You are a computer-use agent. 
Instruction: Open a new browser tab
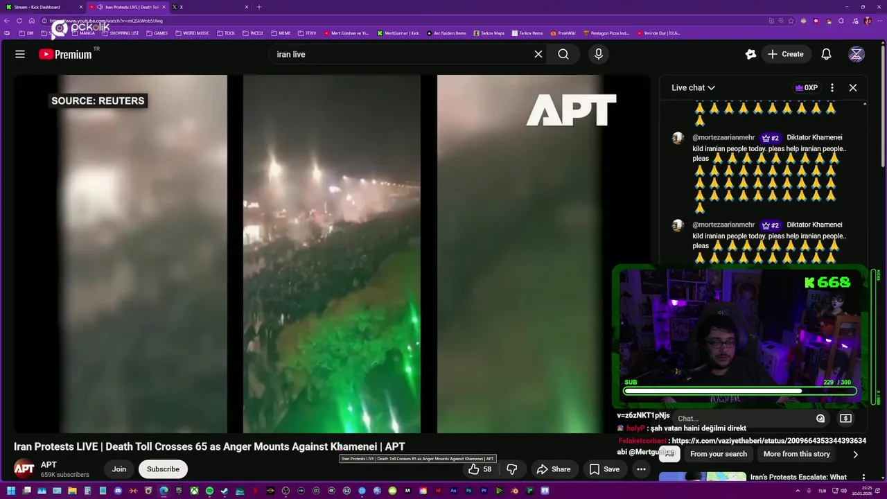[x=259, y=7]
